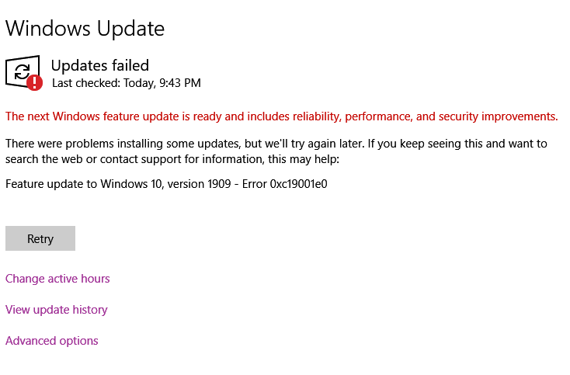This screenshot has height=375, width=570.
Task: Click 'we'll try again later' text
Action: click(x=359, y=144)
